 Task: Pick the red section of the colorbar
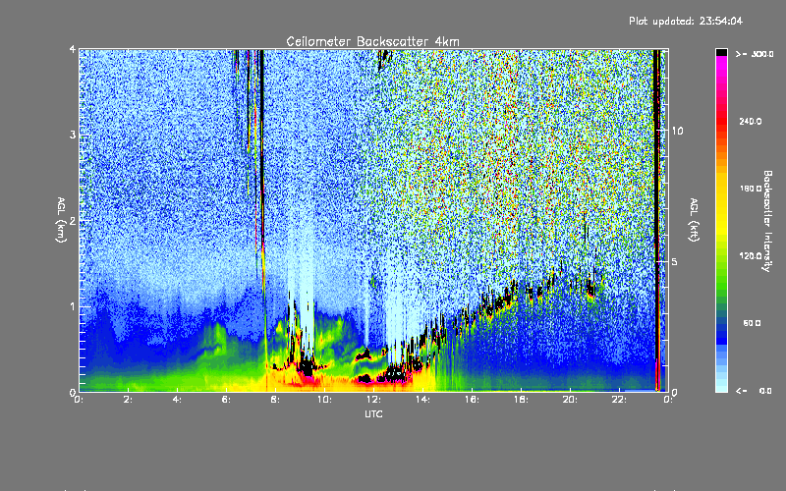coord(721,120)
